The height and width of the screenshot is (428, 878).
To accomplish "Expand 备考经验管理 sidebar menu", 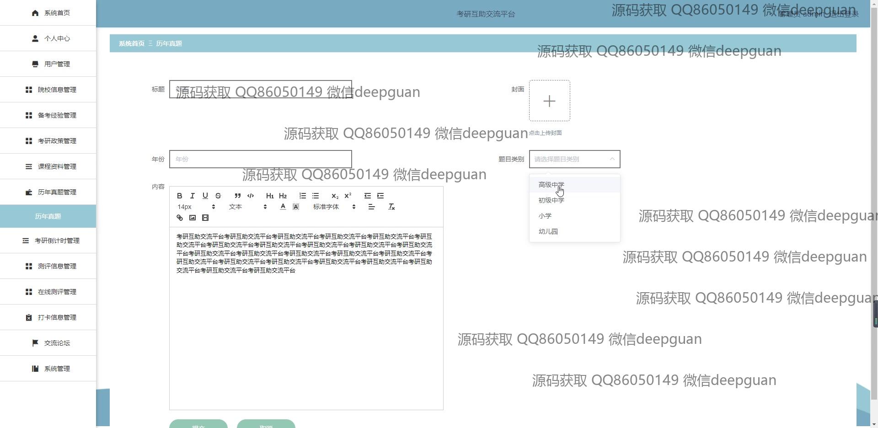I will click(48, 115).
